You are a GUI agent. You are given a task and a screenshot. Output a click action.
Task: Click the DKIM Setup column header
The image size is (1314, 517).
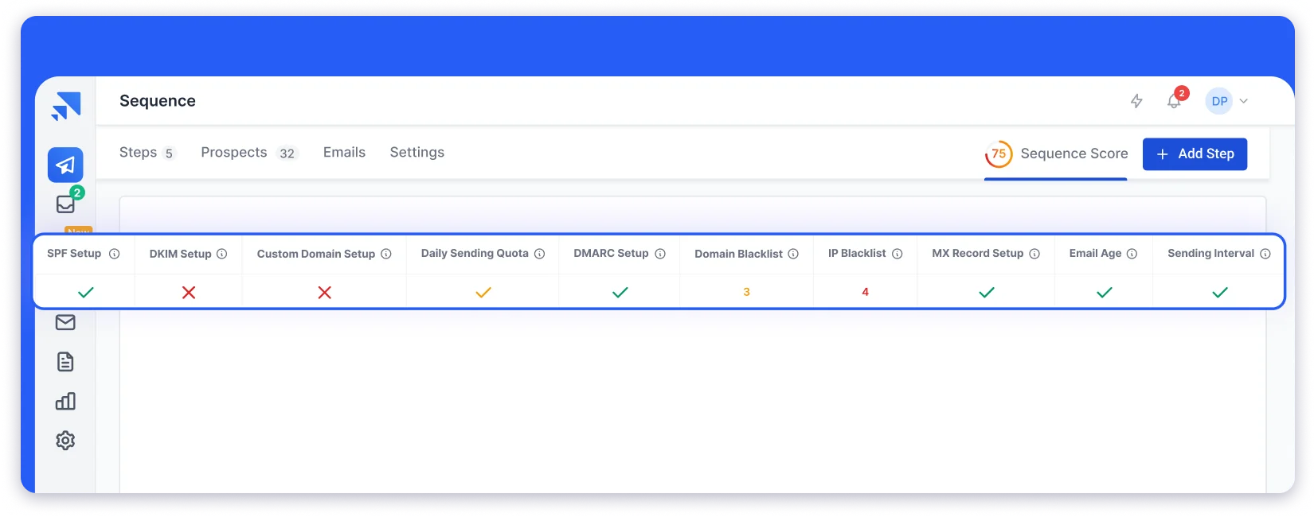pyautogui.click(x=180, y=254)
